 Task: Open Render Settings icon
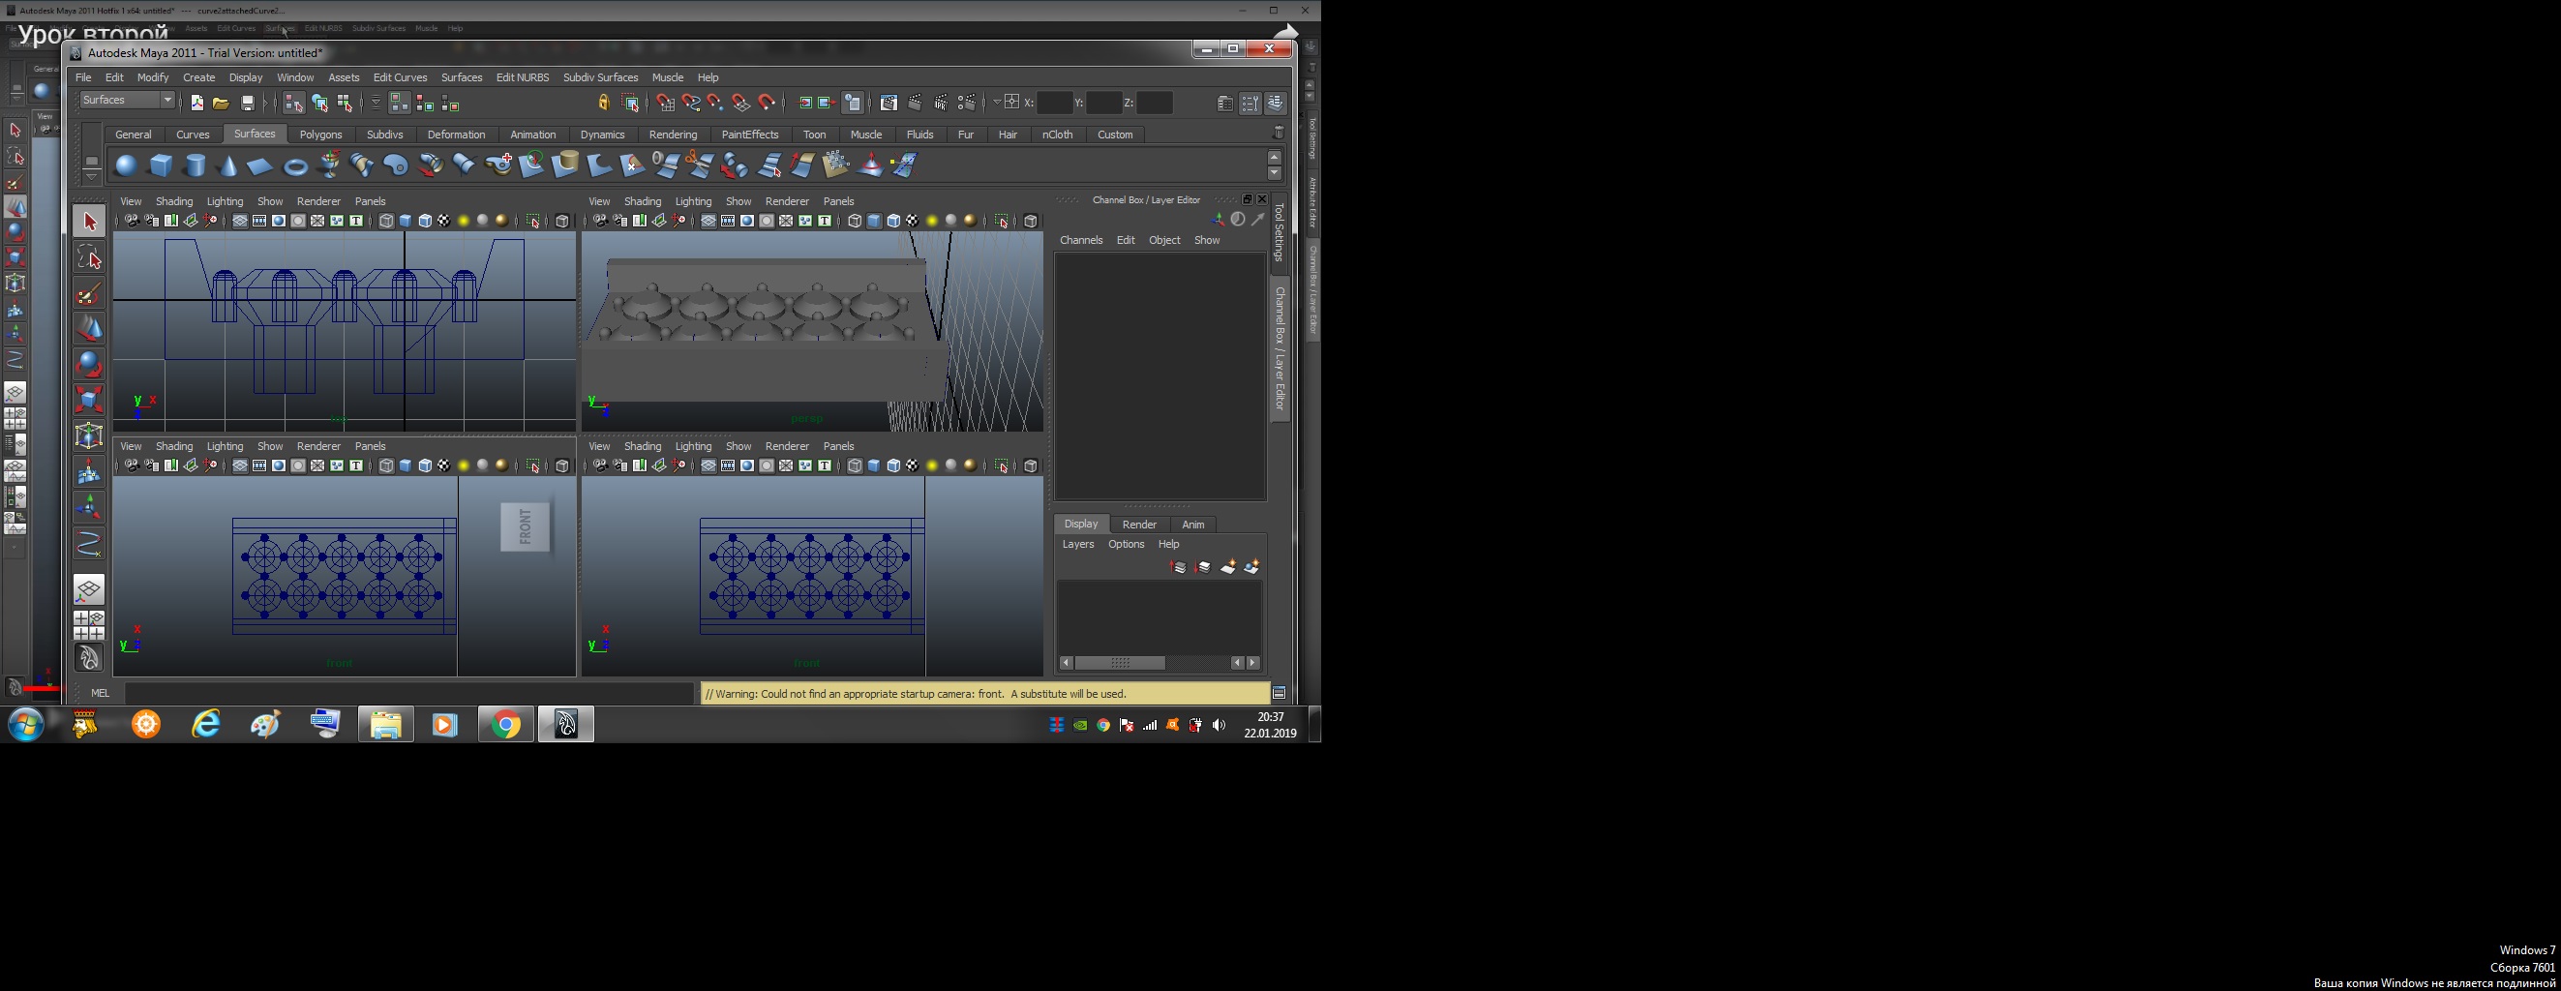tap(966, 103)
